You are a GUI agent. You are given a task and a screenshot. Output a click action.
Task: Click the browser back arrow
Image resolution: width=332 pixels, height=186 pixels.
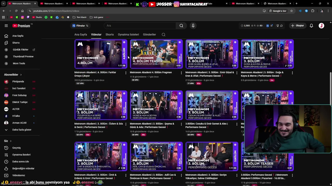point(4,11)
